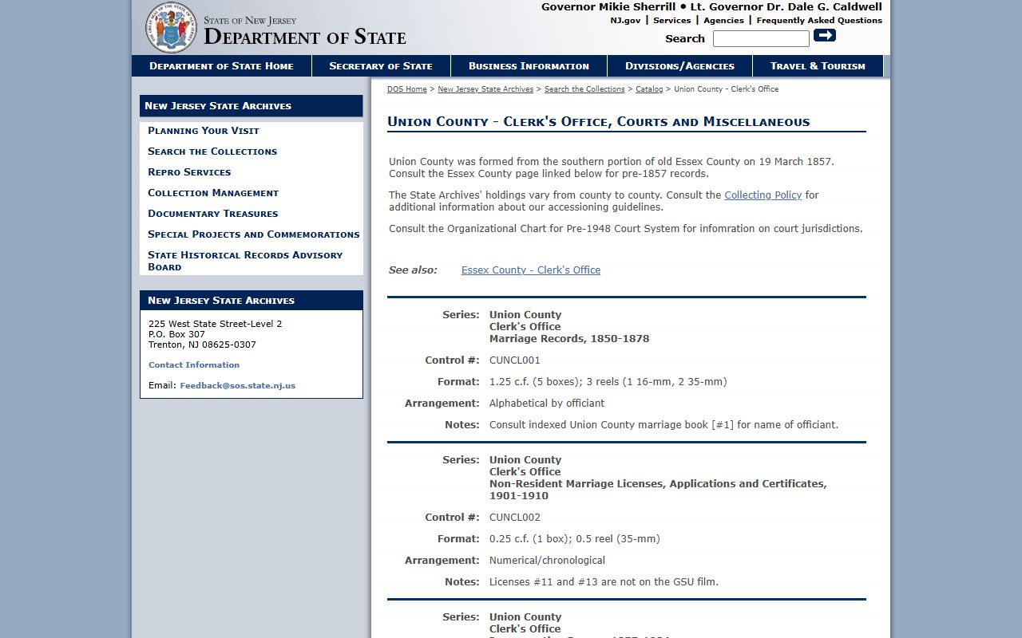
Task: Click Trenton, NJ 08625-0307 address line
Action: (202, 345)
